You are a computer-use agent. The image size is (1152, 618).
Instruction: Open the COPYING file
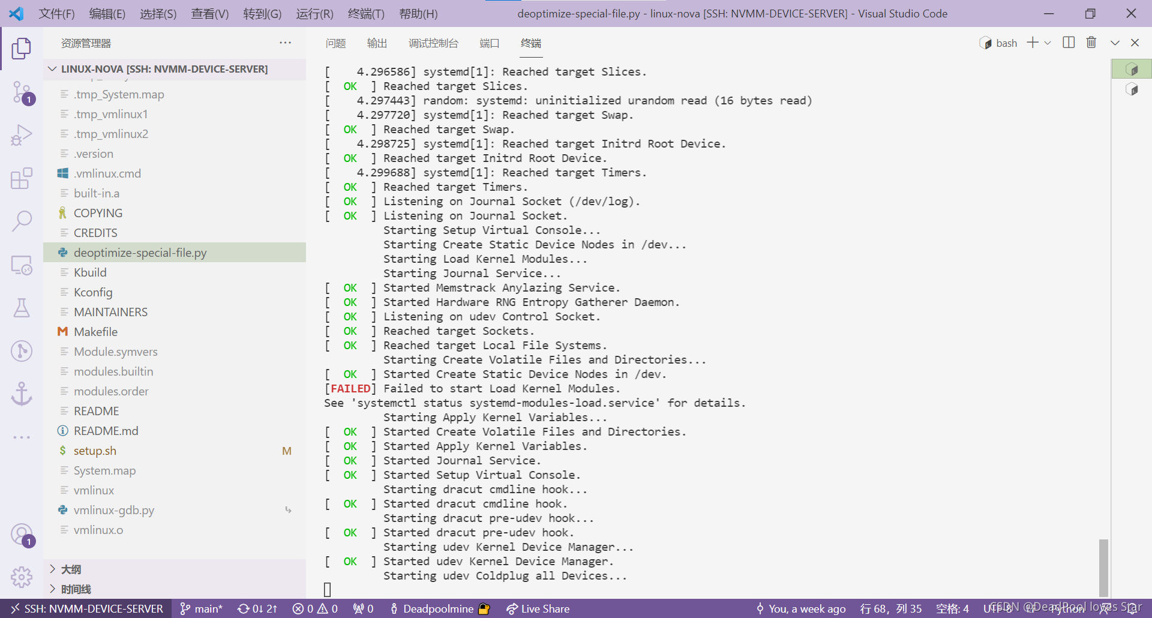pyautogui.click(x=175, y=213)
